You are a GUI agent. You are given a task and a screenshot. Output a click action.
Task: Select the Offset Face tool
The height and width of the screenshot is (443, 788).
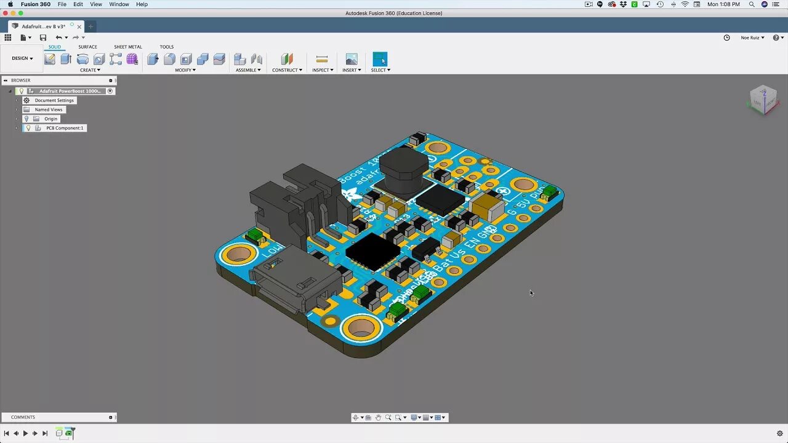pos(219,59)
